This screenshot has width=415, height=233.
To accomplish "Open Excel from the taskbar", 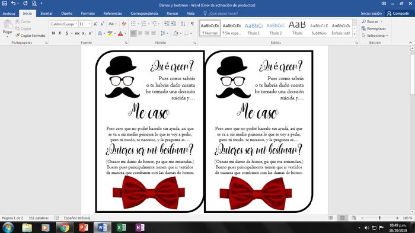I will click(x=121, y=228).
